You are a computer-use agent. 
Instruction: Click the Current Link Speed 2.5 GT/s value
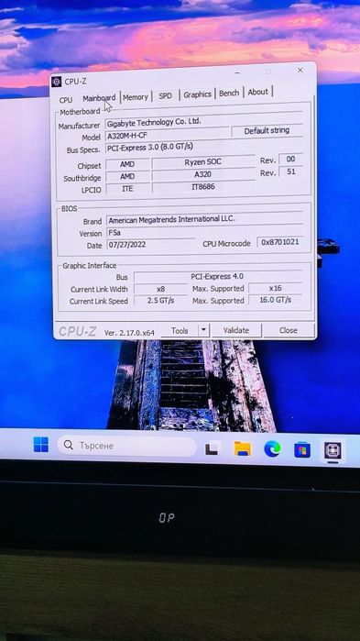161,301
